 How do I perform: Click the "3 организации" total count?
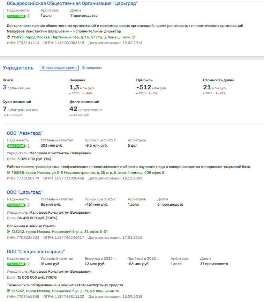coord(16,88)
